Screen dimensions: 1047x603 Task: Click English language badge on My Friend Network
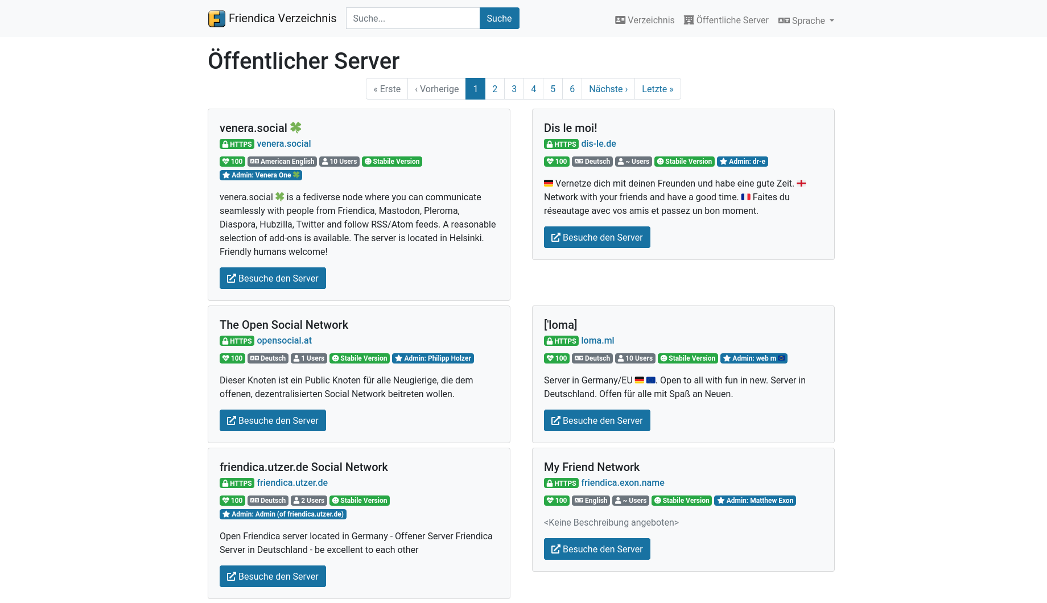click(591, 501)
